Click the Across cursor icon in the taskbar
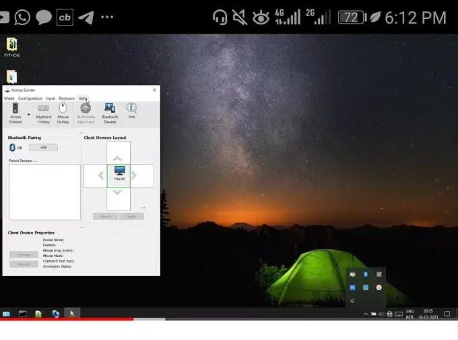The width and height of the screenshot is (458, 340). pos(72,314)
